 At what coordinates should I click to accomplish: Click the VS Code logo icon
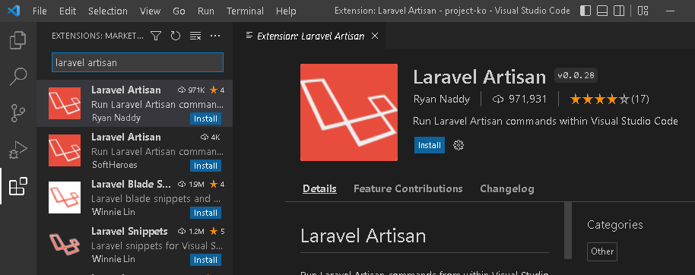[14, 11]
